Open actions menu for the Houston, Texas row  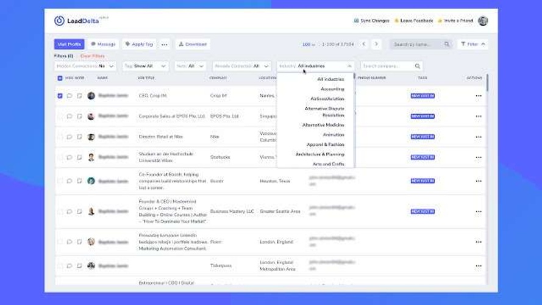click(479, 181)
